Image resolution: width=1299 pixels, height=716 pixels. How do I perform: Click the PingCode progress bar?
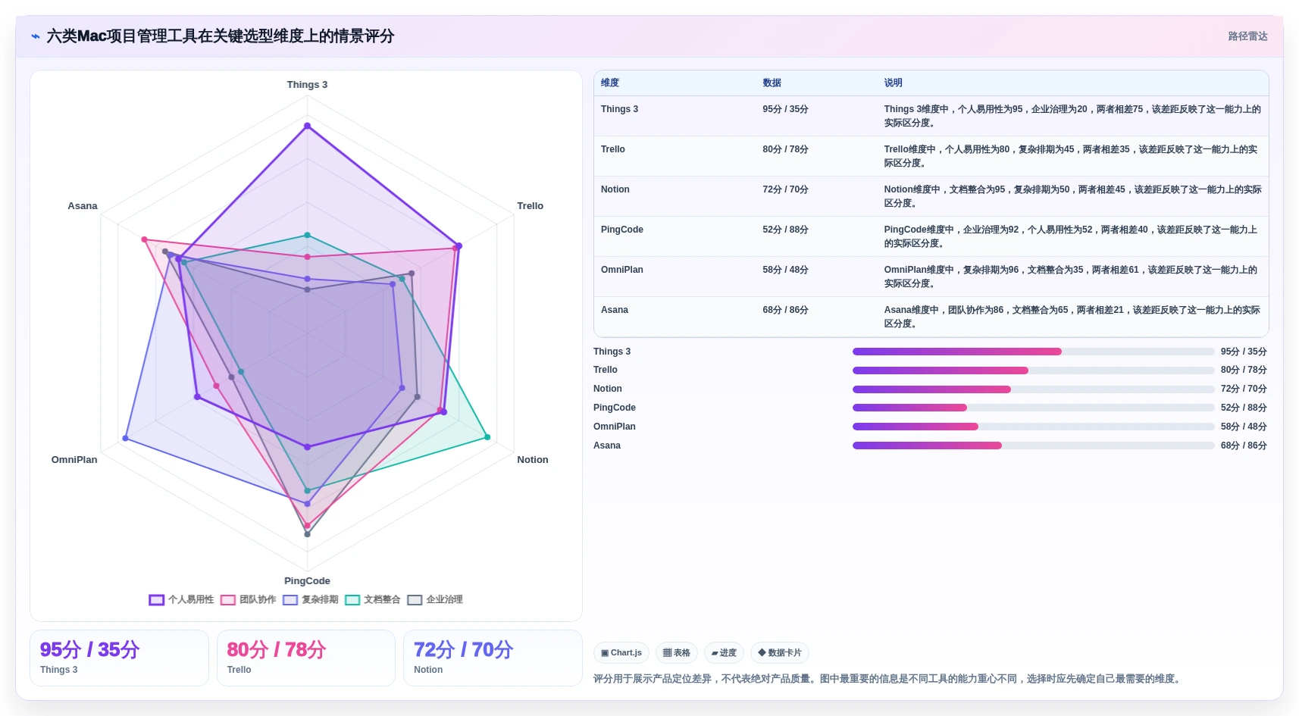pyautogui.click(x=1033, y=408)
